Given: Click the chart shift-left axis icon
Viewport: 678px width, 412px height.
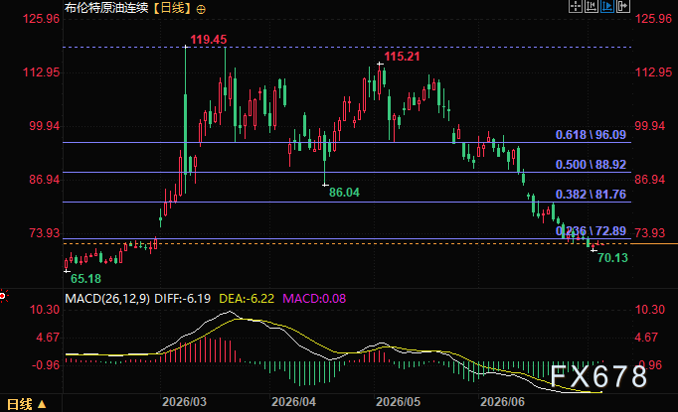Looking at the screenshot, I should [x=592, y=7].
